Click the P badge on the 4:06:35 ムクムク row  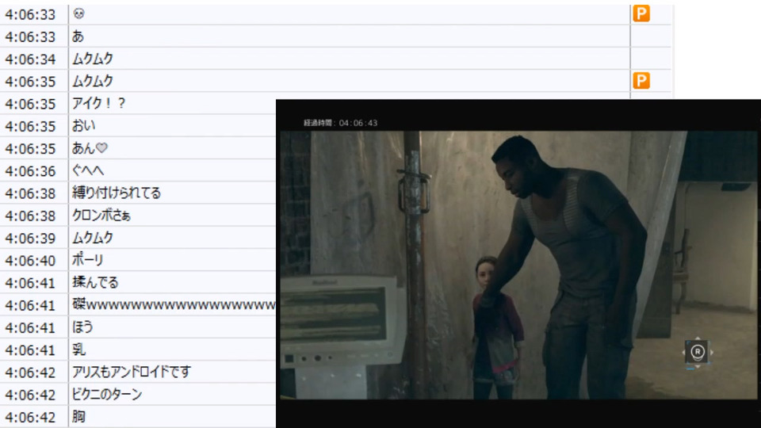(x=641, y=81)
